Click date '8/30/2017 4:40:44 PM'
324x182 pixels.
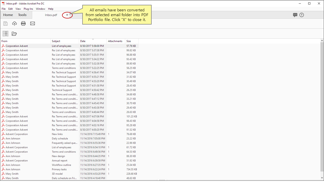click(x=92, y=112)
